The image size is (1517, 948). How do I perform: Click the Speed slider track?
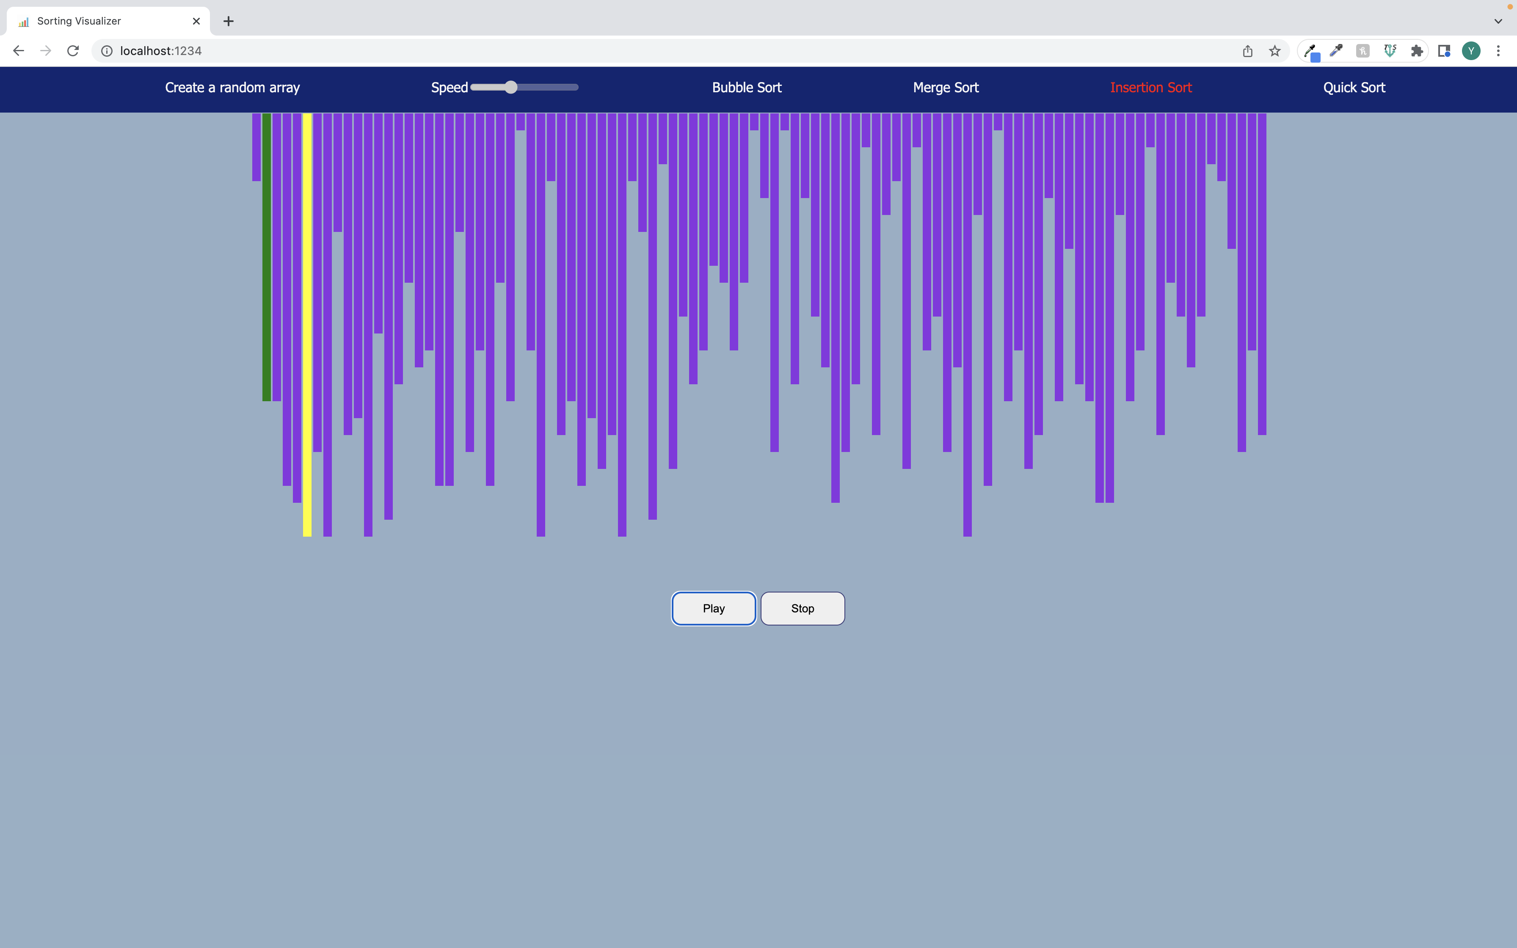point(545,88)
